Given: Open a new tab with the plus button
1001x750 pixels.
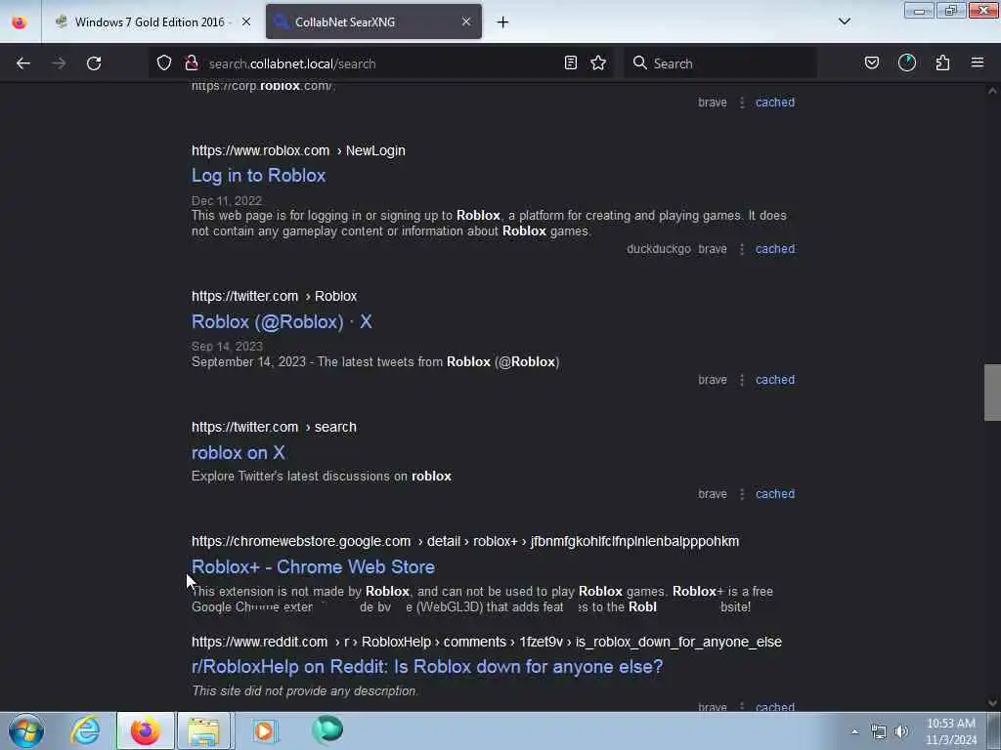Looking at the screenshot, I should [x=503, y=22].
